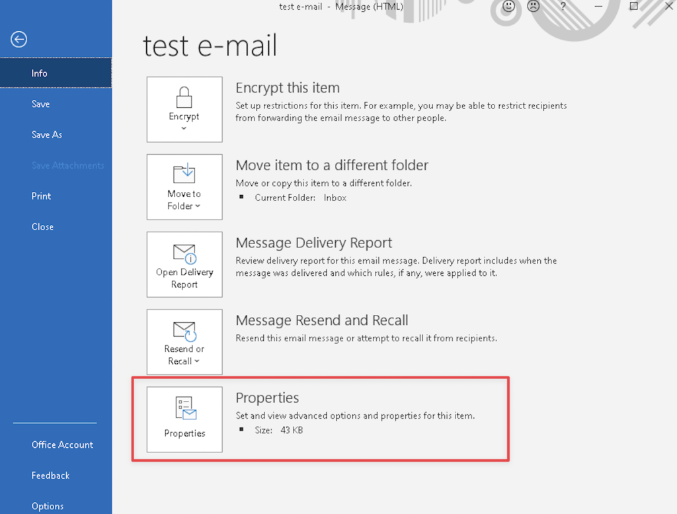Click the smiley face feedback icon

click(508, 7)
